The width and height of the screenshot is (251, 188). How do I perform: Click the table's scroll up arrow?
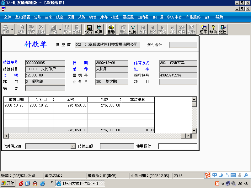[x=194, y=99]
